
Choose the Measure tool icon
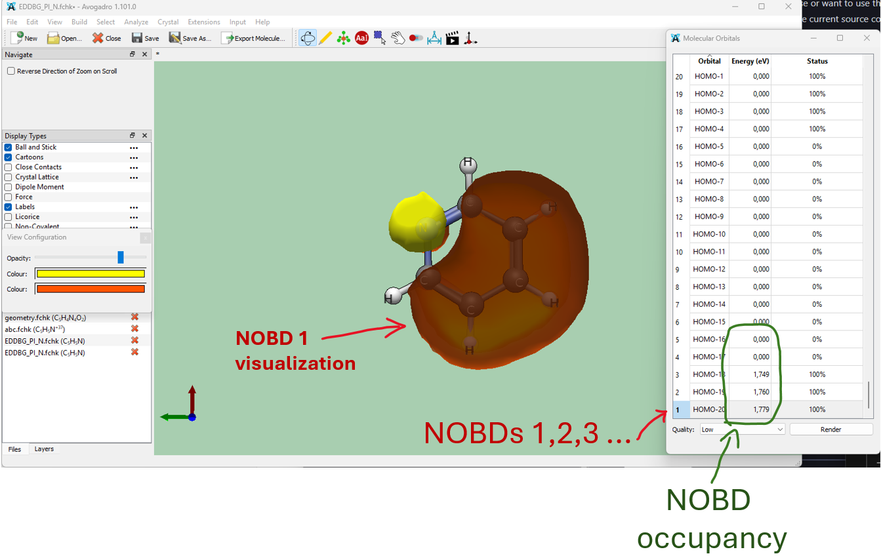[x=434, y=38]
